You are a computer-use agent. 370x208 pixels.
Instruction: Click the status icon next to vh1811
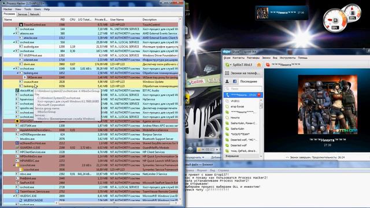[227, 101]
